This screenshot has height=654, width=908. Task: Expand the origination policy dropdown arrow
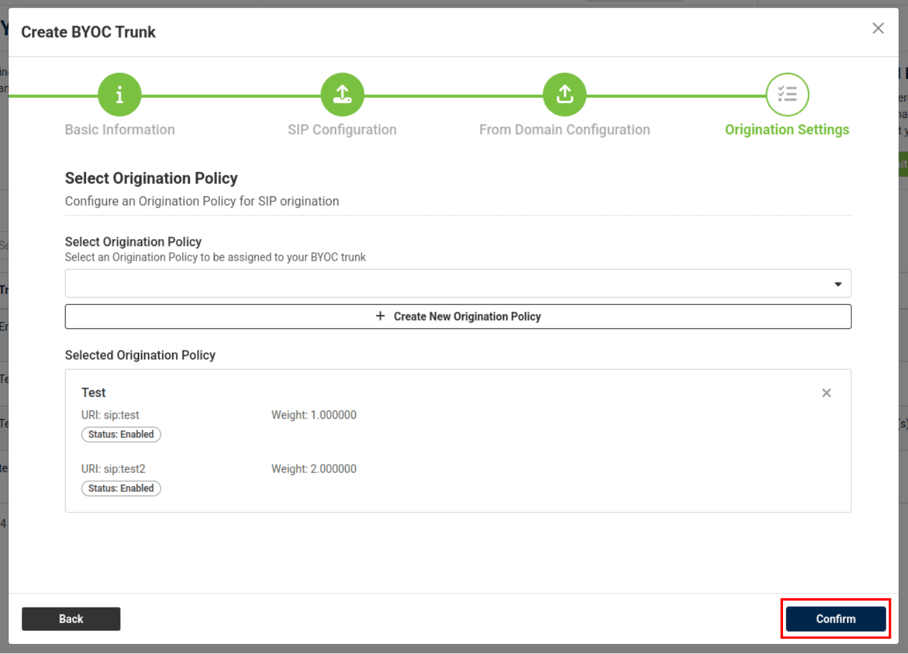(837, 284)
